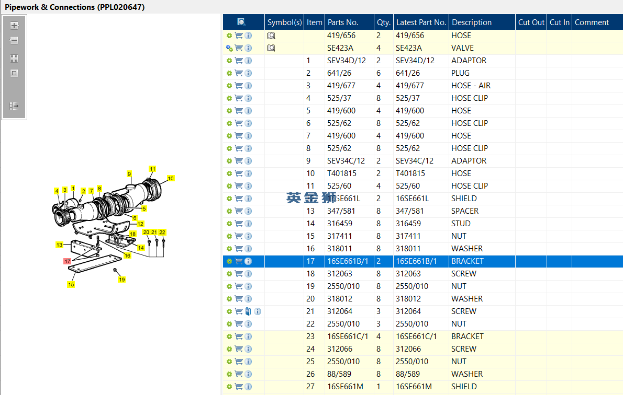Select callout 19 in the diagram
623x395 pixels.
(121, 280)
